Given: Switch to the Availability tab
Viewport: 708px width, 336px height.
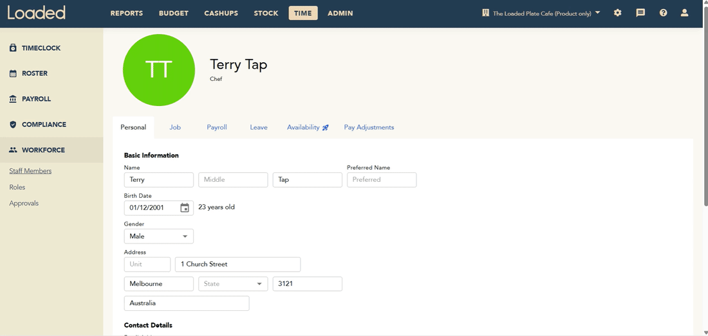Looking at the screenshot, I should [x=308, y=127].
